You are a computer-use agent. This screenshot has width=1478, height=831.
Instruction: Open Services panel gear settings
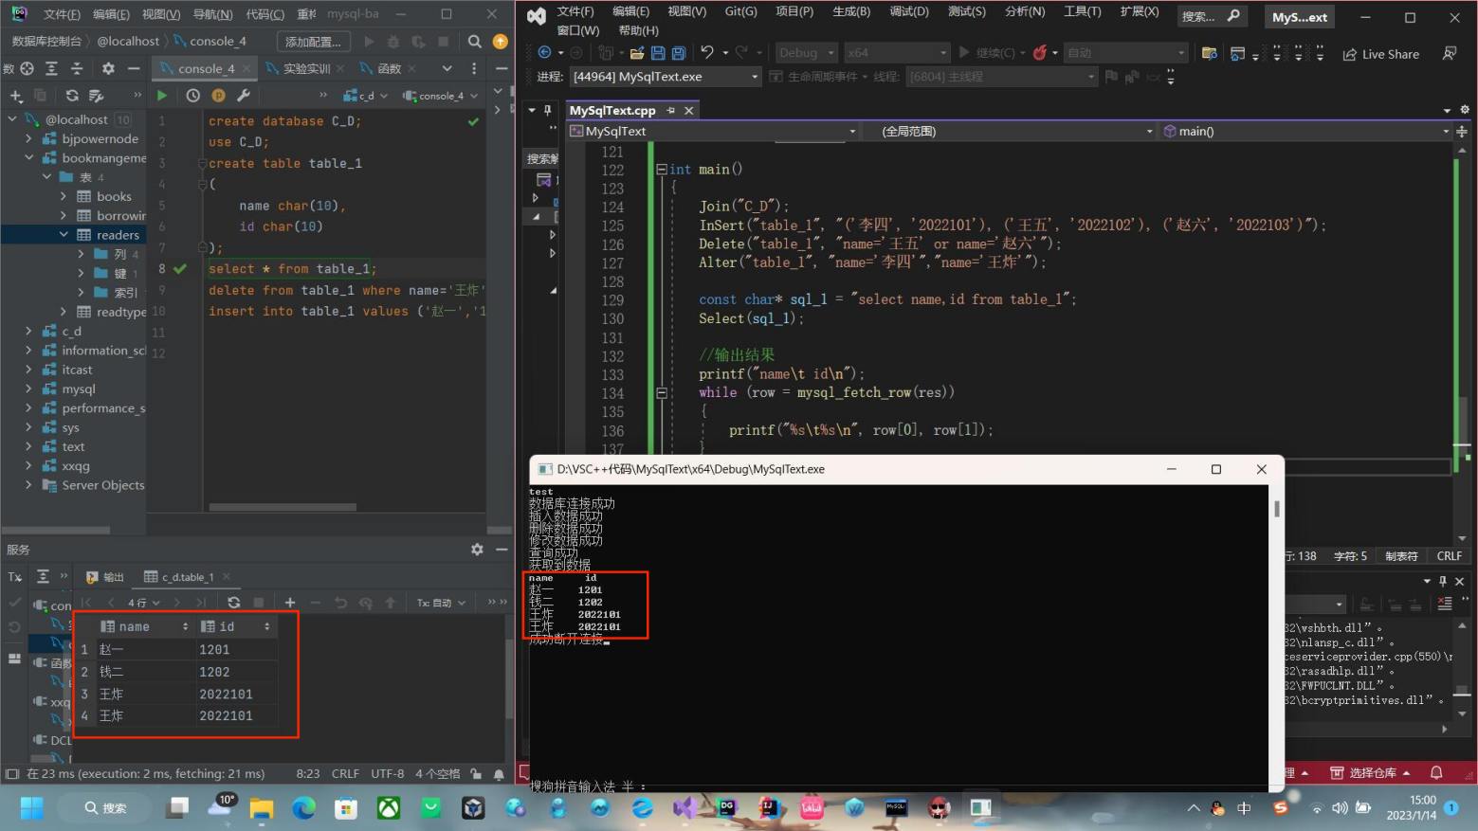[477, 550]
